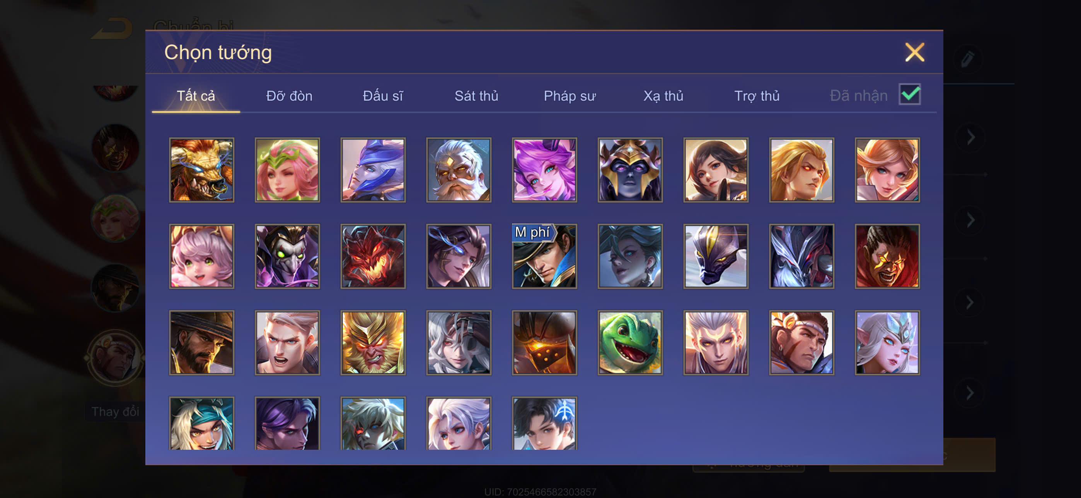
Task: Pick the bearded cowboy hat hero
Action: click(201, 342)
